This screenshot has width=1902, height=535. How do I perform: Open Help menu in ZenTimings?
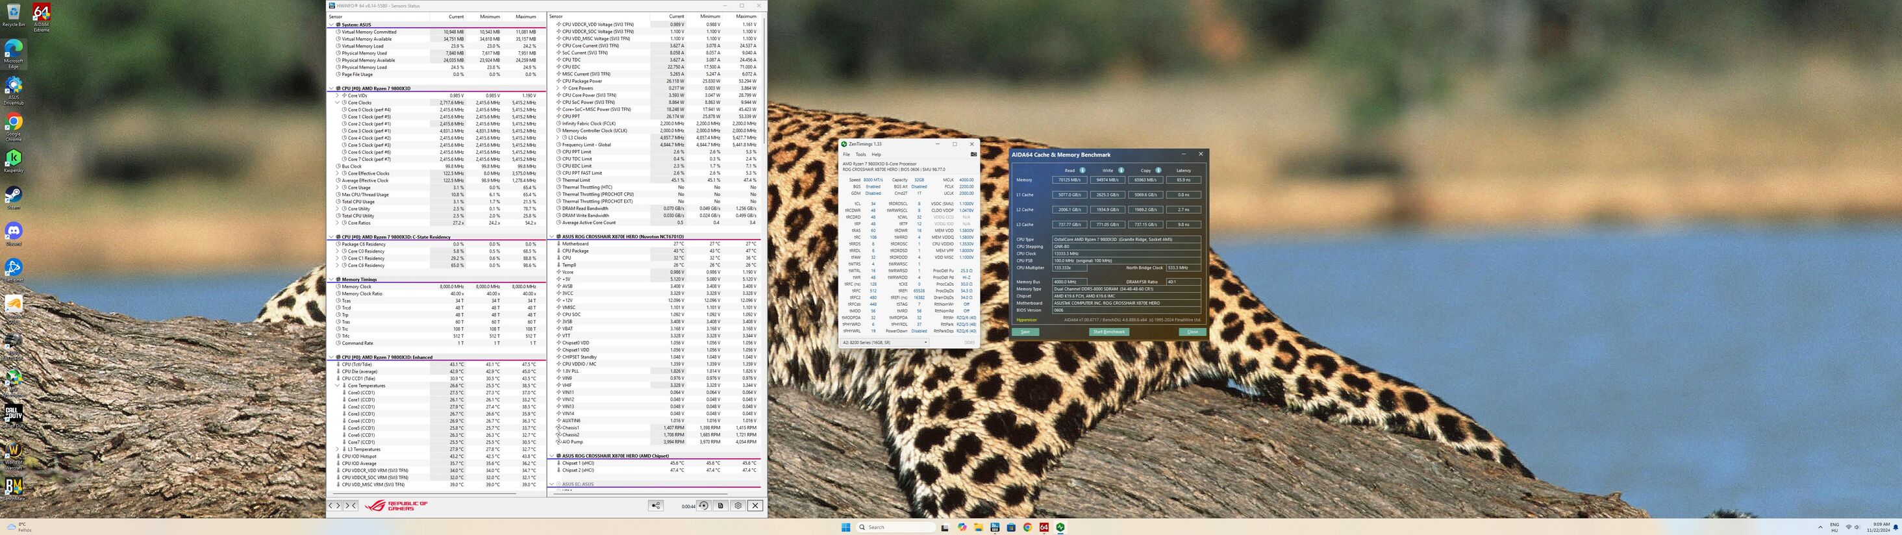[x=877, y=155]
